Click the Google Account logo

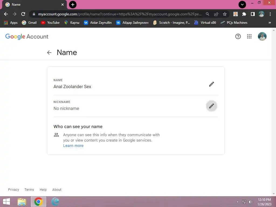click(27, 37)
